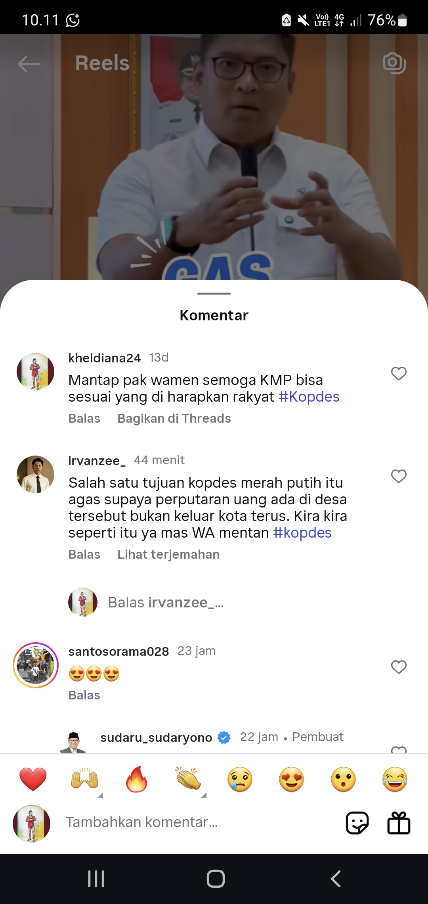This screenshot has height=904, width=428.
Task: Open the #Kopdes hashtag link
Action: (x=309, y=397)
